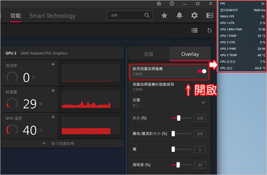
Task: Click the 欄 value box showing 1
Action: (x=200, y=149)
